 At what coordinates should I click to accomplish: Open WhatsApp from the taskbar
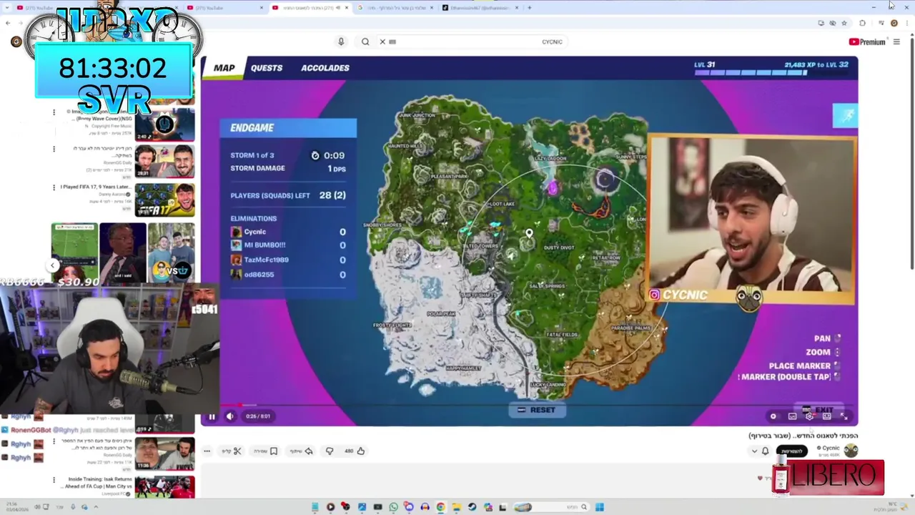pos(393,507)
